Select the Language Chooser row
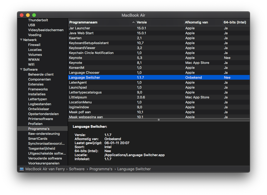The height and width of the screenshot is (195, 267). (159, 73)
